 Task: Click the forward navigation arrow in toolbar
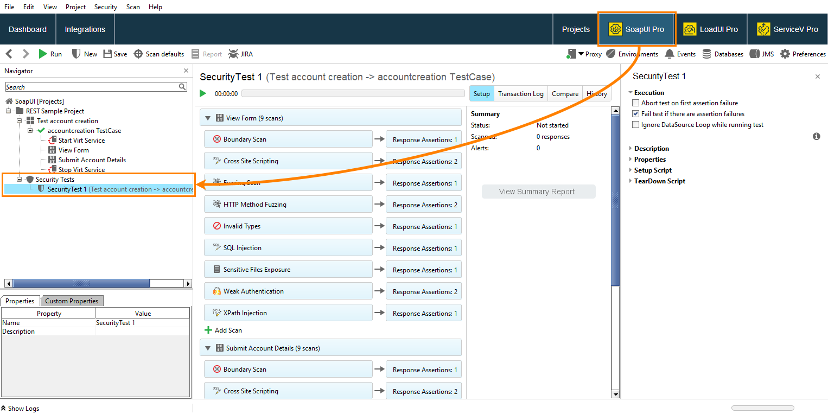pos(26,54)
